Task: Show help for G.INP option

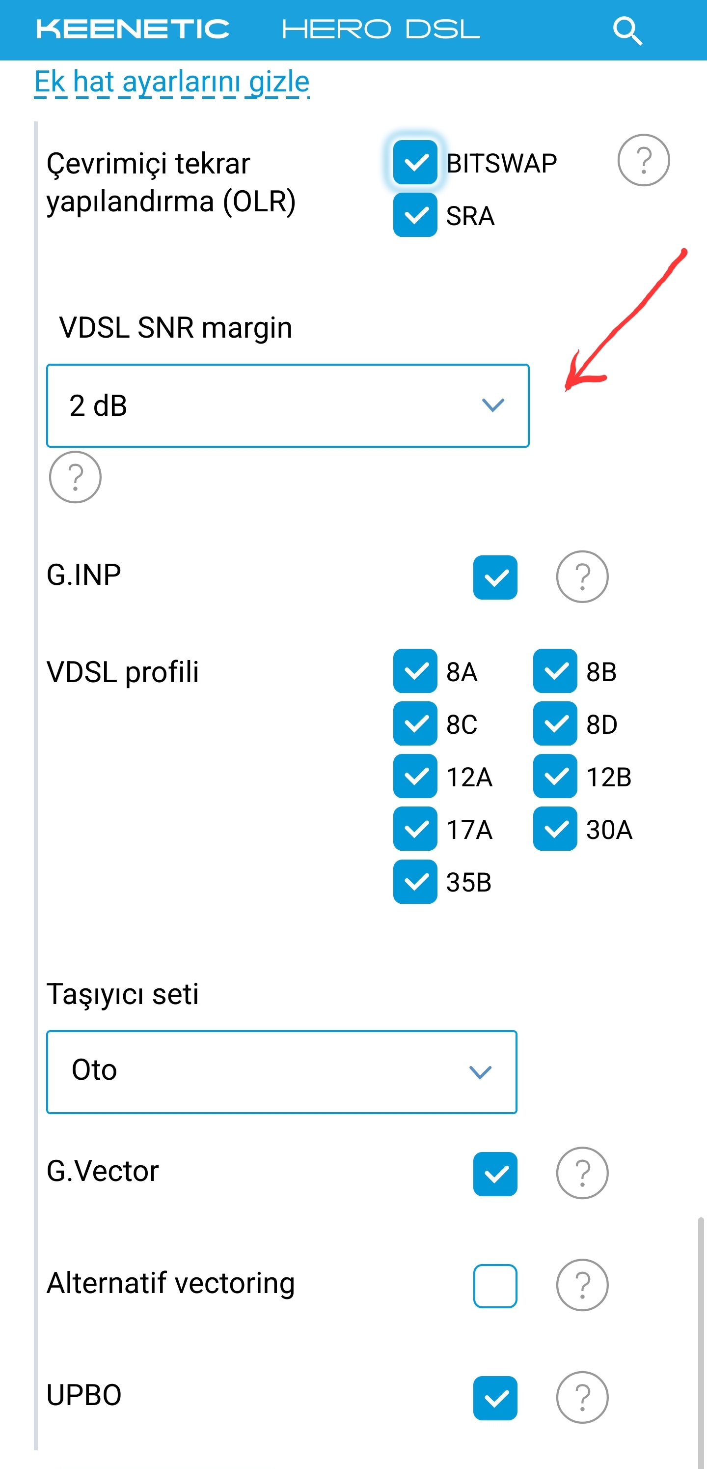Action: point(582,576)
